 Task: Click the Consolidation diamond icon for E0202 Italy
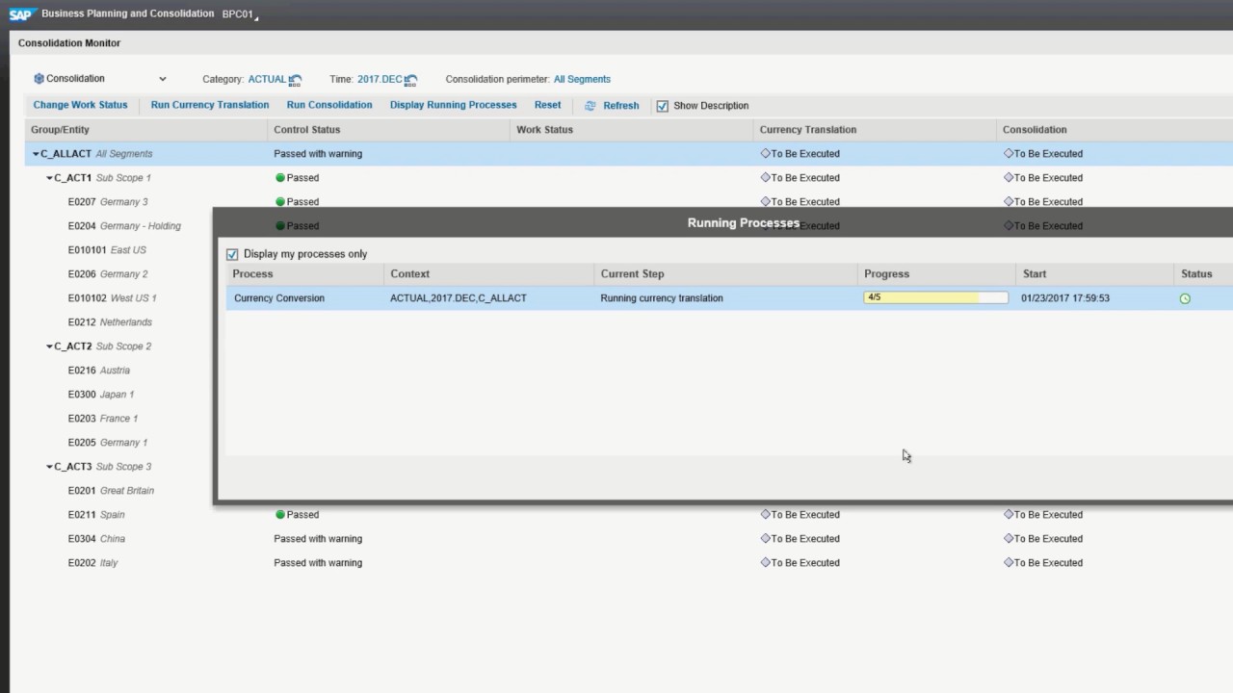[1008, 563]
